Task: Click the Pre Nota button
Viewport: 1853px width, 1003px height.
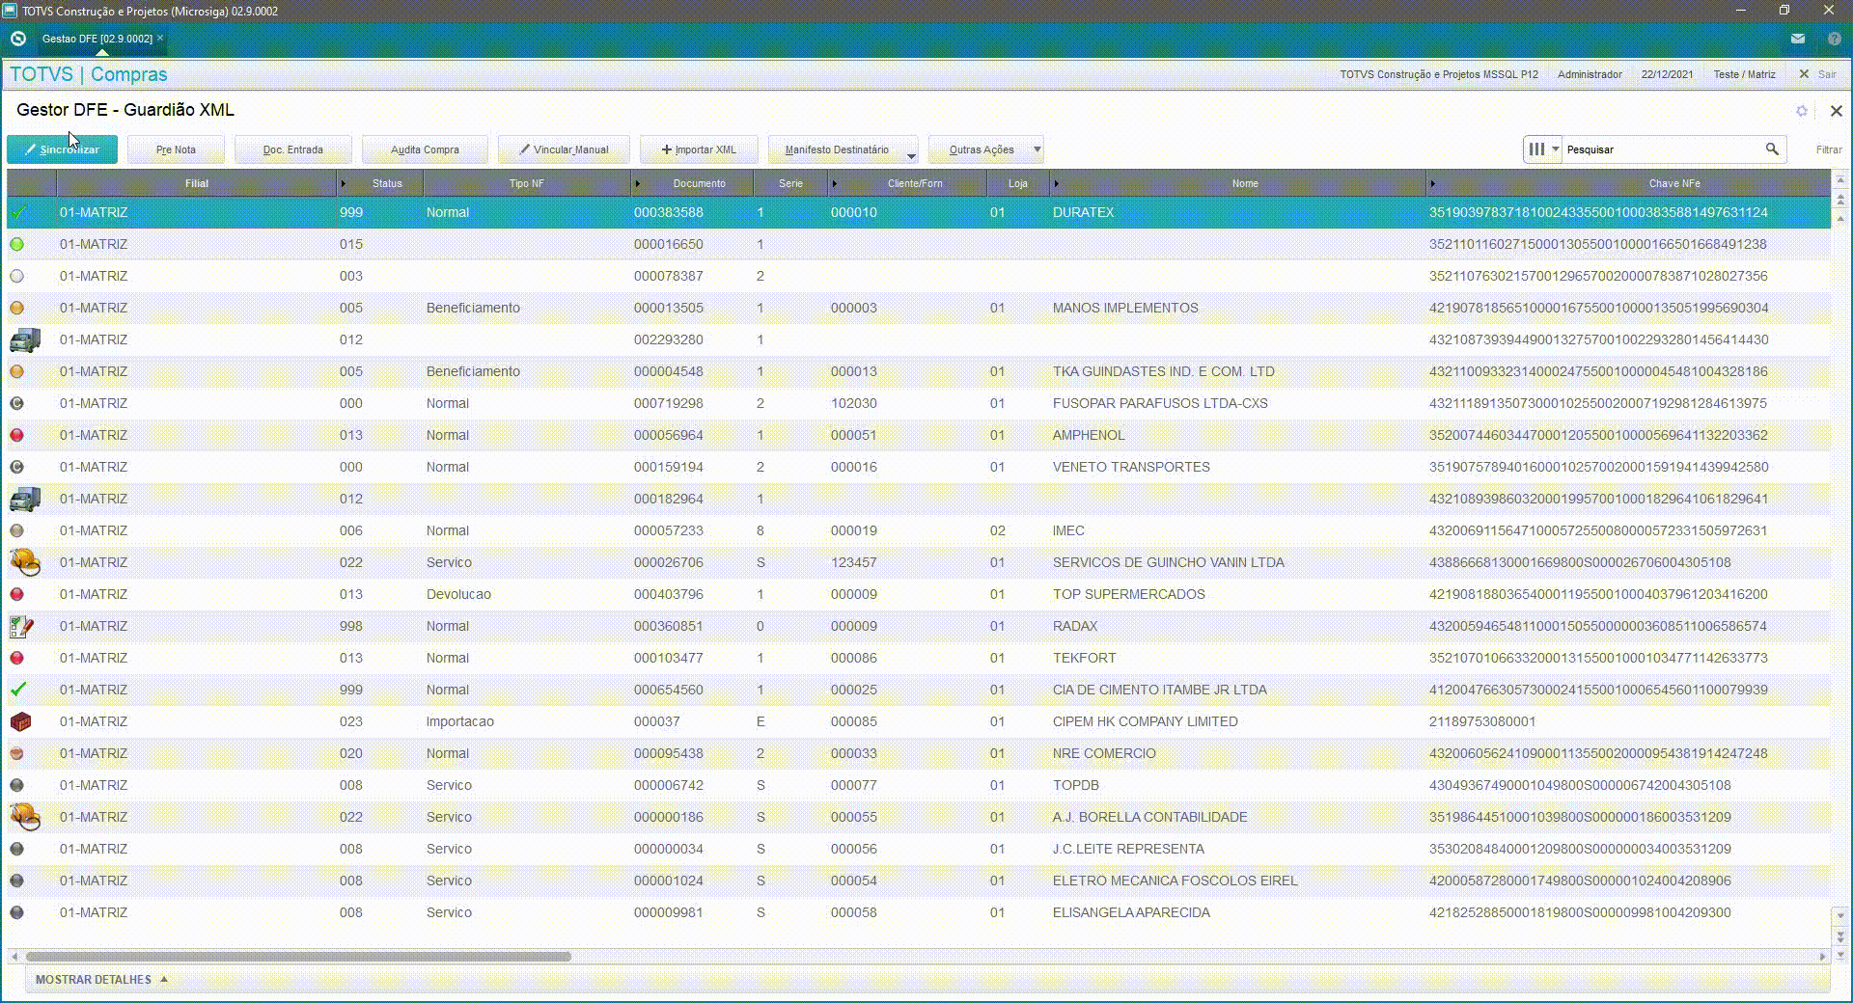Action: click(176, 149)
